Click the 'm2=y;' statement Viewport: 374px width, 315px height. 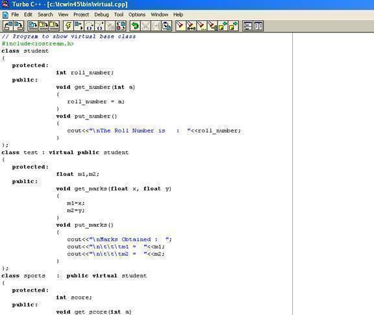coord(75,210)
